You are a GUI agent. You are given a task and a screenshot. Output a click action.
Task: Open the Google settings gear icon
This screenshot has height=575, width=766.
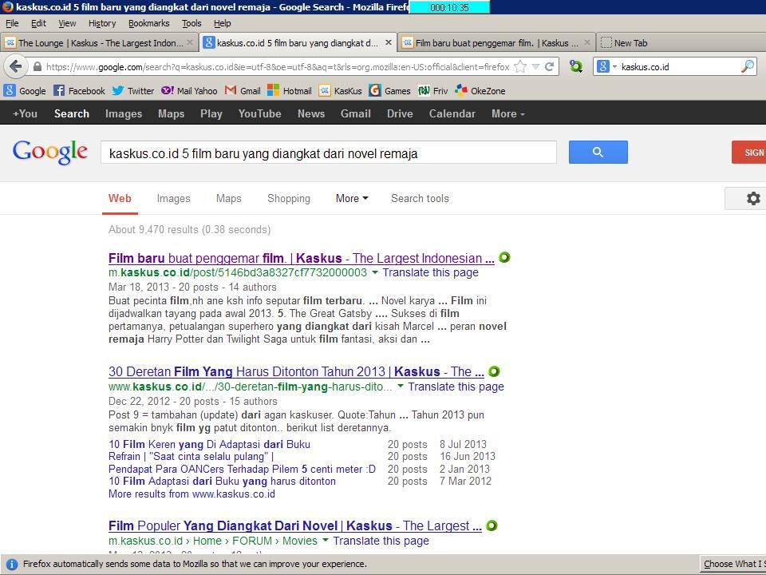coord(752,198)
